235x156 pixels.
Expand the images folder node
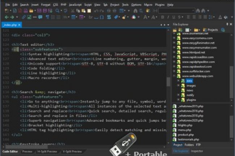point(178,85)
